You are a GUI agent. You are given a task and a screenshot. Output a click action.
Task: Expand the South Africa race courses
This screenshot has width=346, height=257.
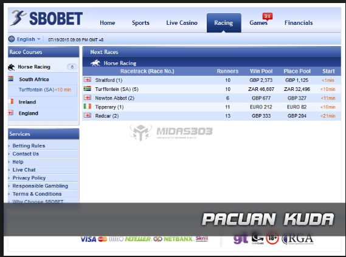(34, 79)
